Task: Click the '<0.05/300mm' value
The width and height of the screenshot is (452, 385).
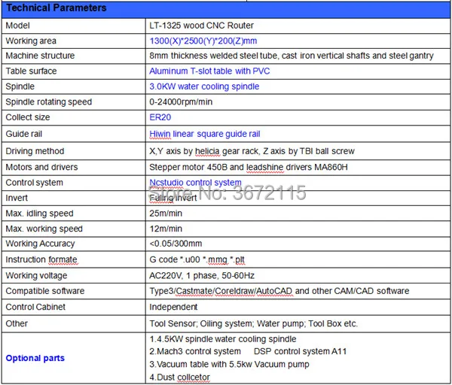Action: 176,244
